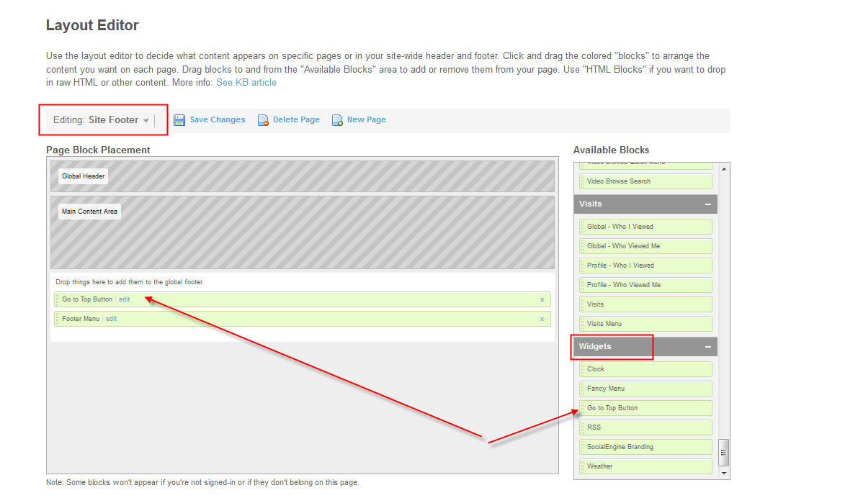Collapse the Visits section
Image resolution: width=858 pixels, height=498 pixels.
pyautogui.click(x=707, y=204)
